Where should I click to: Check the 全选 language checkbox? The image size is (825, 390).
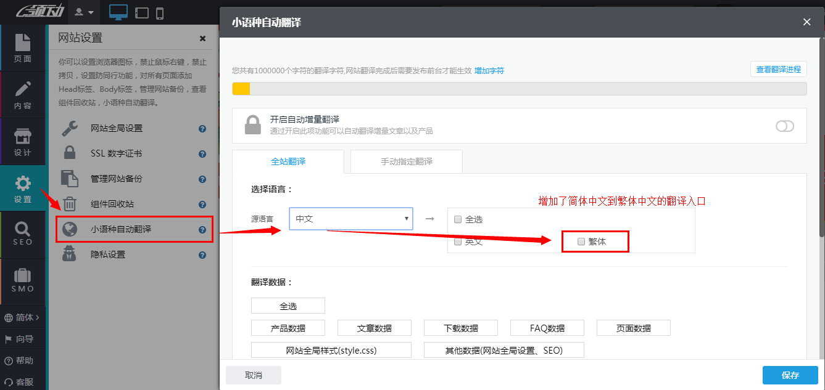457,219
